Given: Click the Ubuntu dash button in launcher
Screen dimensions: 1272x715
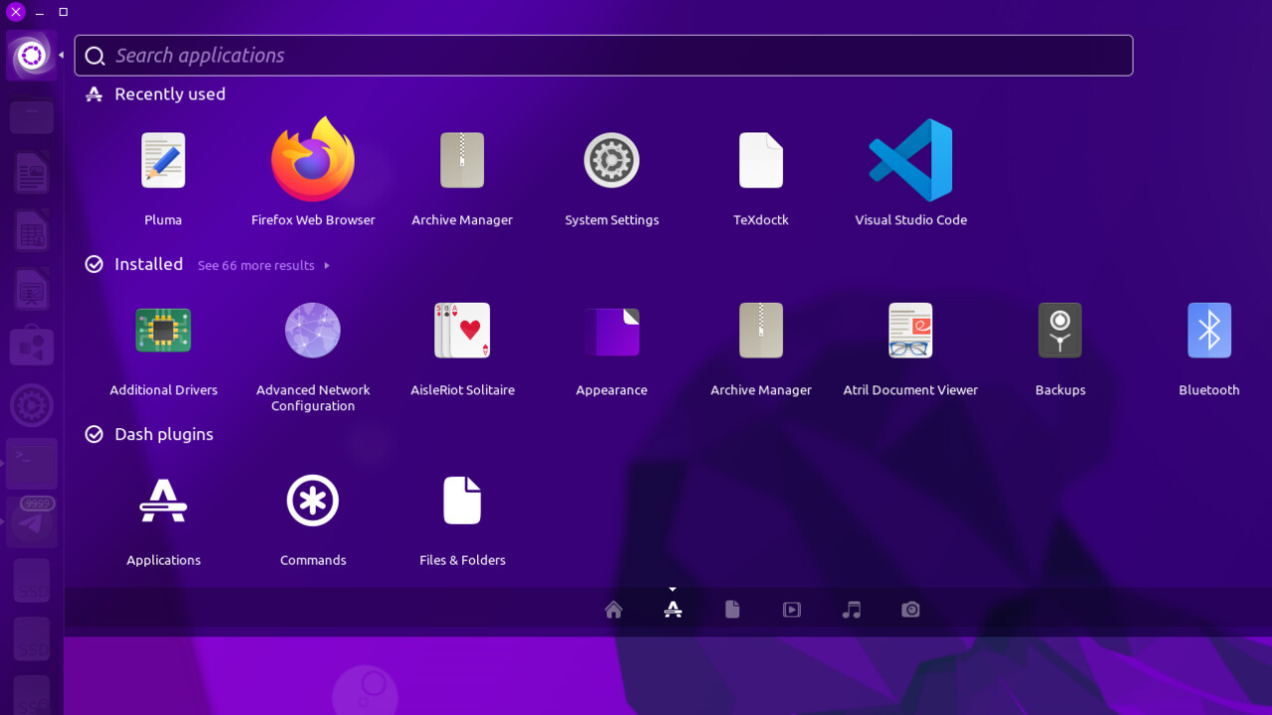Looking at the screenshot, I should (x=32, y=55).
